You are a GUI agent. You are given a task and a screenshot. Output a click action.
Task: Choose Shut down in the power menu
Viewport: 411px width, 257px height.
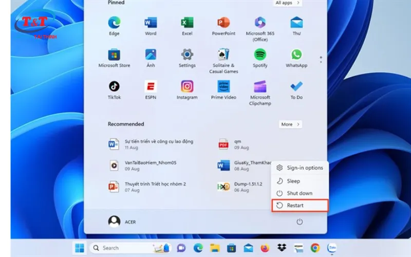(x=300, y=193)
